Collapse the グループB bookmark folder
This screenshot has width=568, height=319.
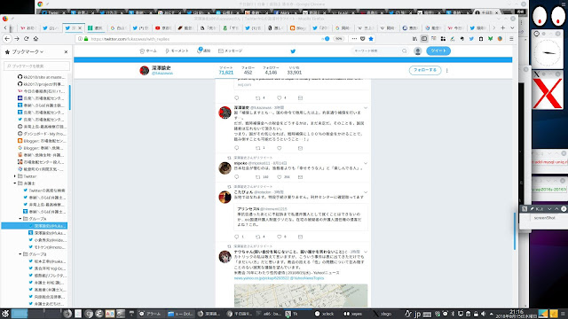(20, 254)
